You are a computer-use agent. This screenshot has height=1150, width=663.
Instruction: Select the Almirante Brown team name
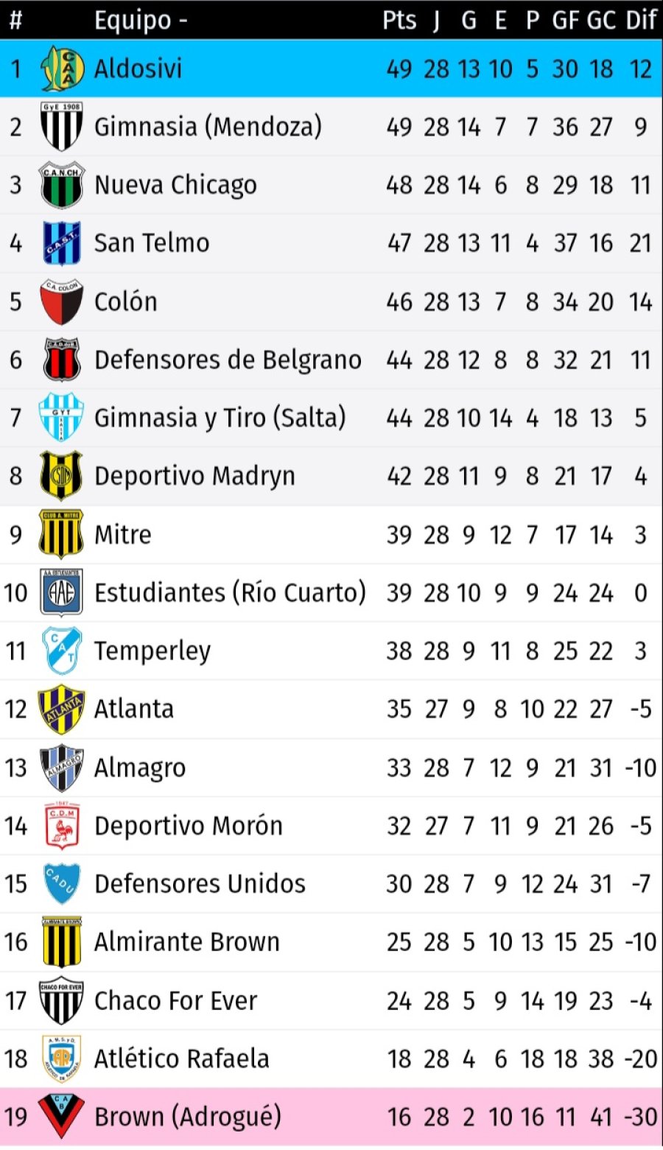point(187,942)
